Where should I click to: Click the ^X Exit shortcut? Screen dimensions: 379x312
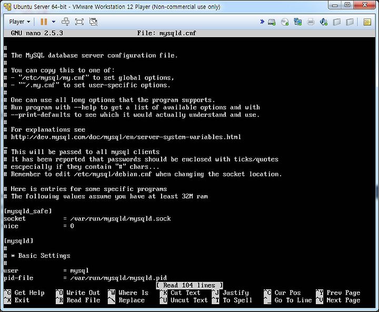tap(17, 300)
